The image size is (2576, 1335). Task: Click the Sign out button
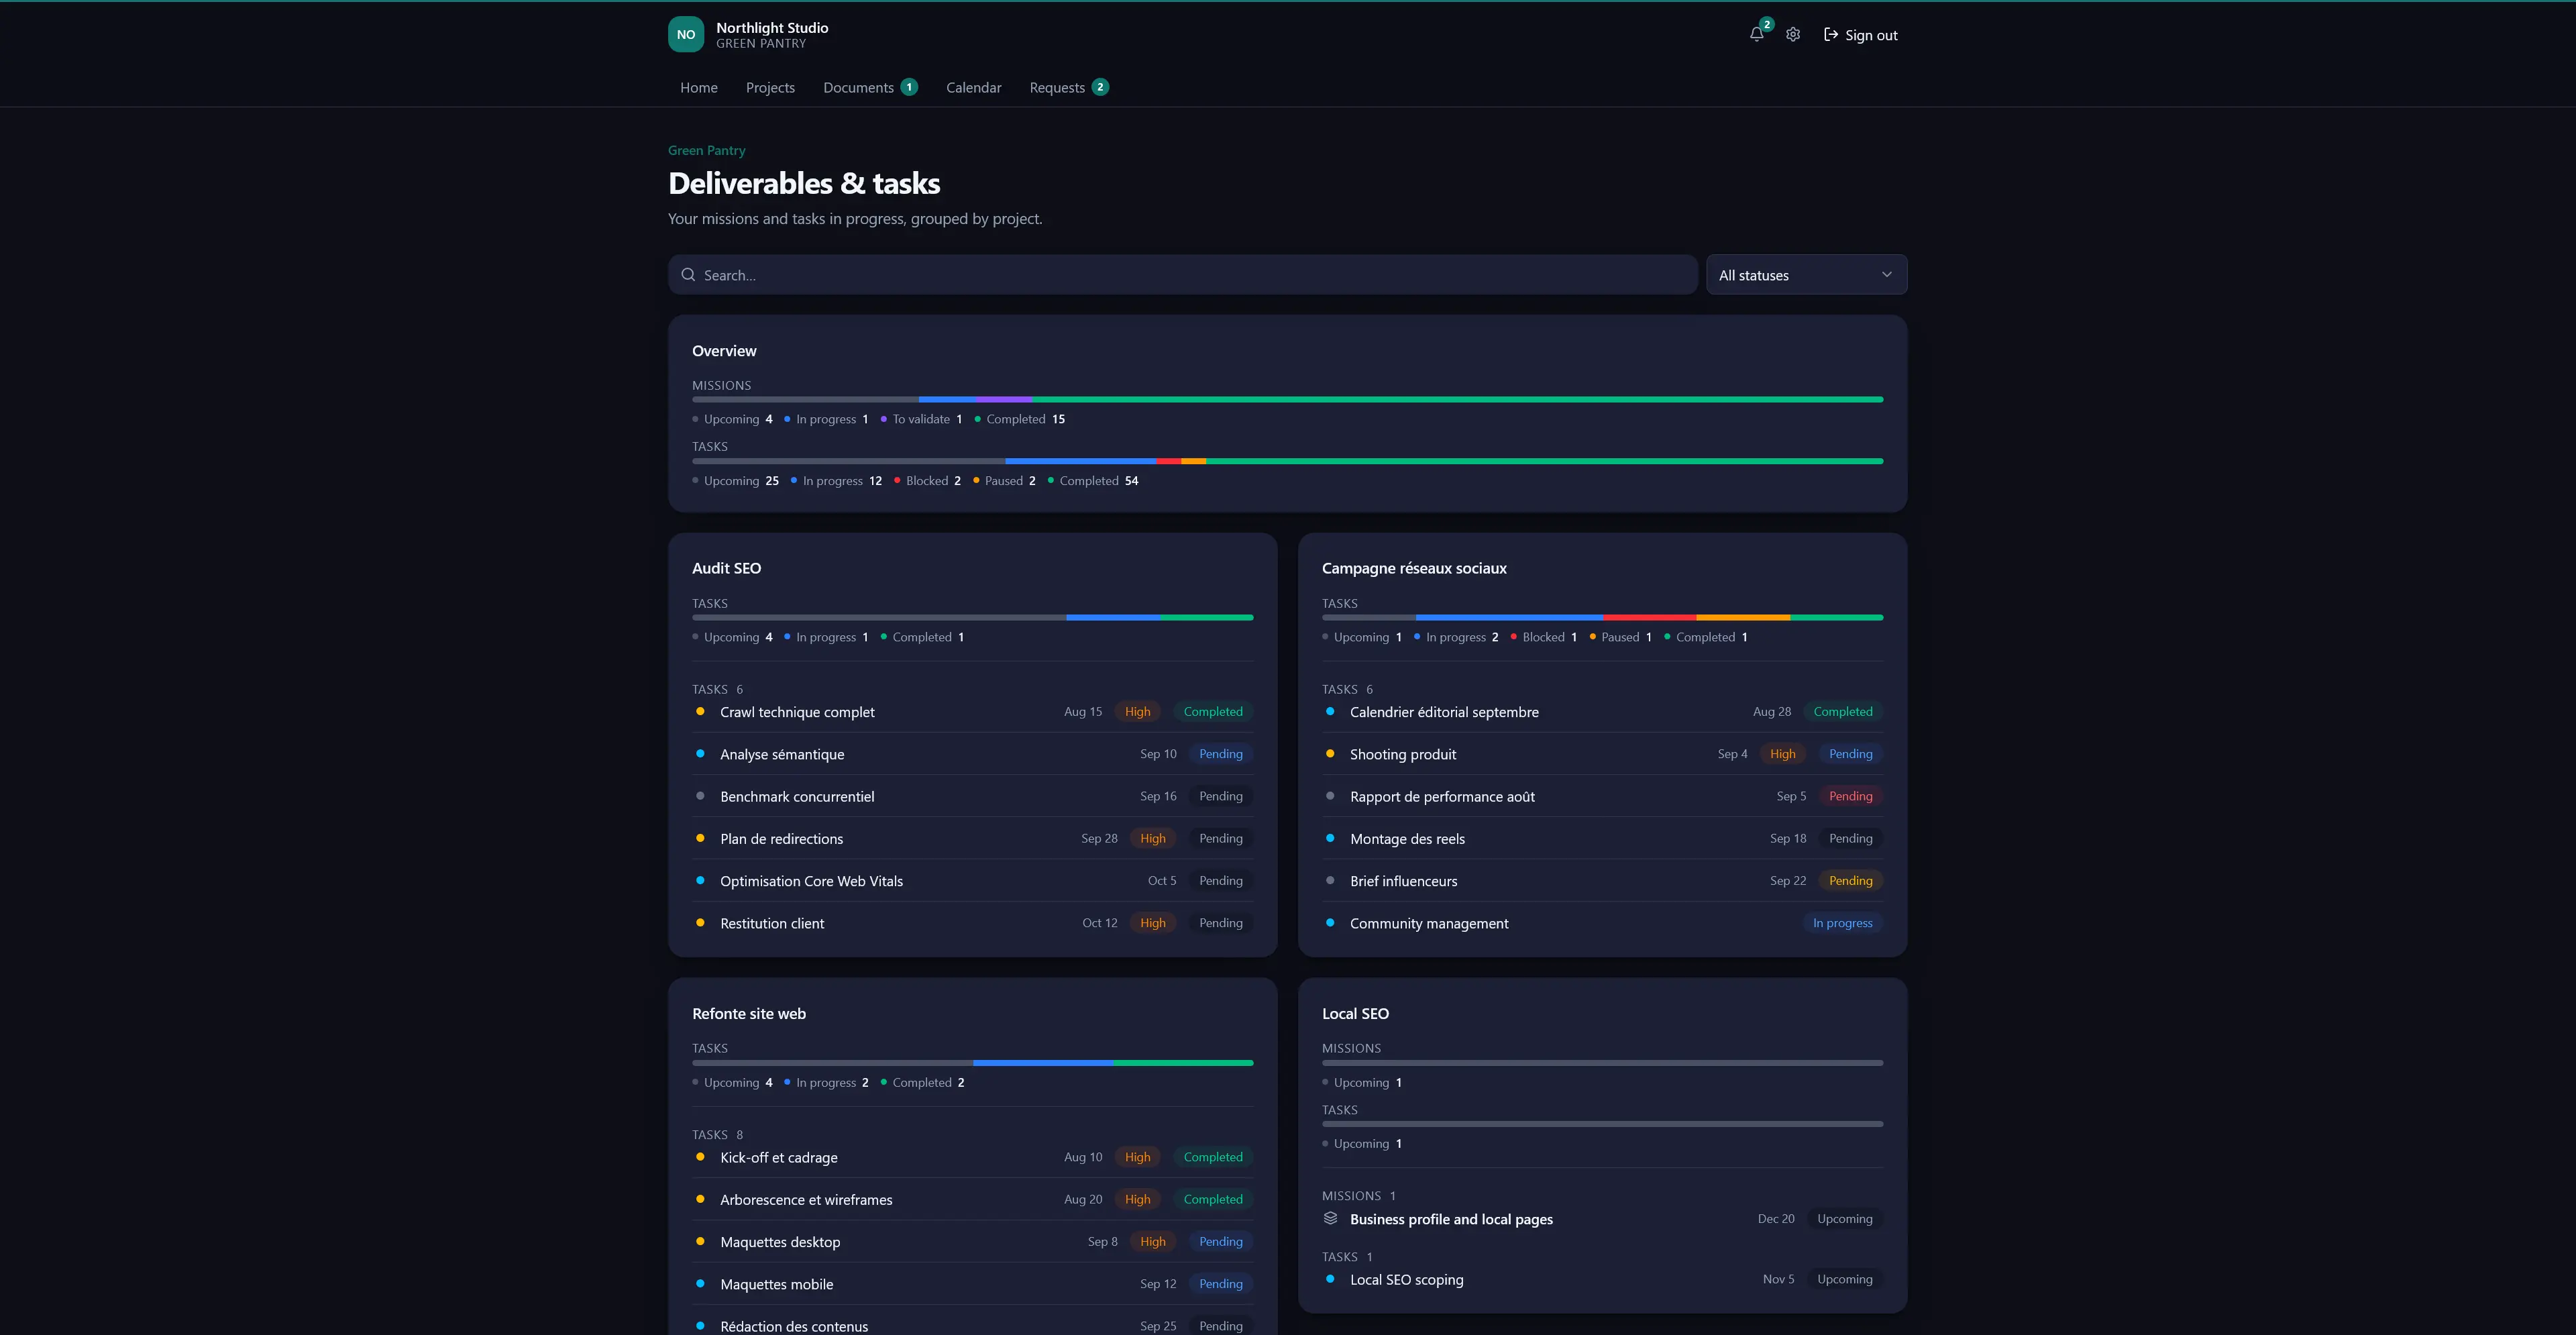[x=1860, y=35]
